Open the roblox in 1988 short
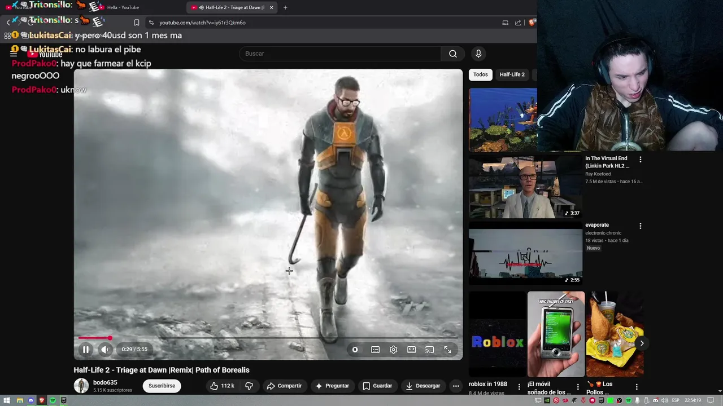Image resolution: width=723 pixels, height=406 pixels. (497, 334)
